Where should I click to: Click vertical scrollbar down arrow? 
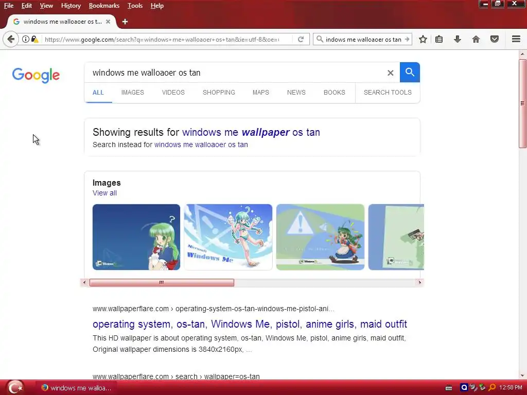(522, 375)
